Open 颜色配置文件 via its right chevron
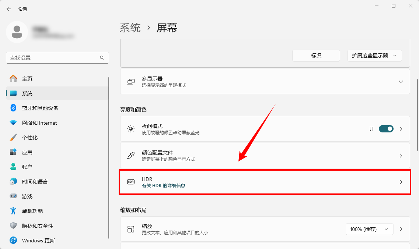This screenshot has width=419, height=249. coord(401,156)
